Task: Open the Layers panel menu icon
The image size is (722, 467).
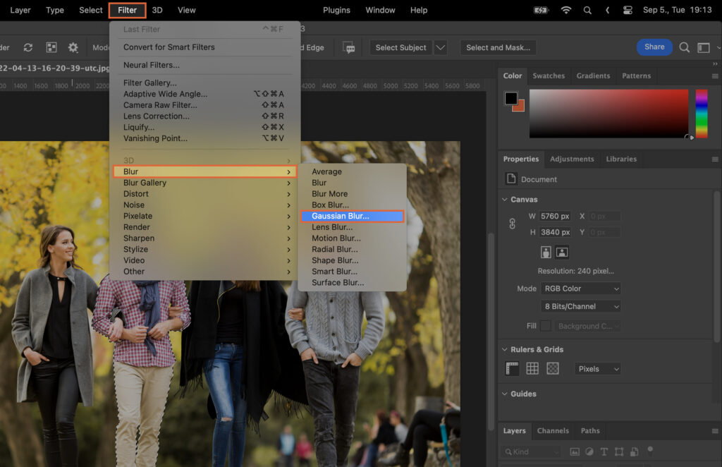Action: coord(715,431)
